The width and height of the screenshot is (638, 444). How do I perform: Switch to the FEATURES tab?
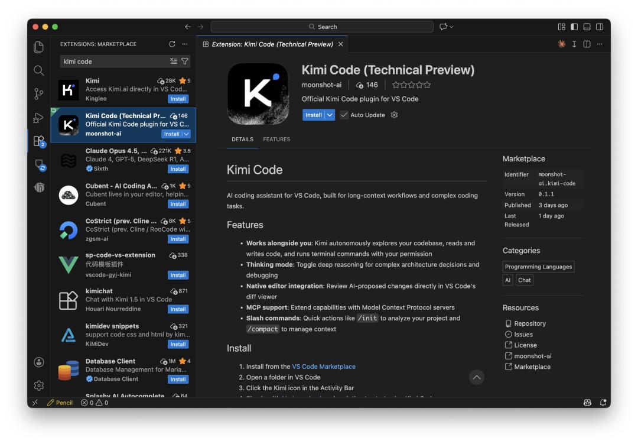point(276,140)
